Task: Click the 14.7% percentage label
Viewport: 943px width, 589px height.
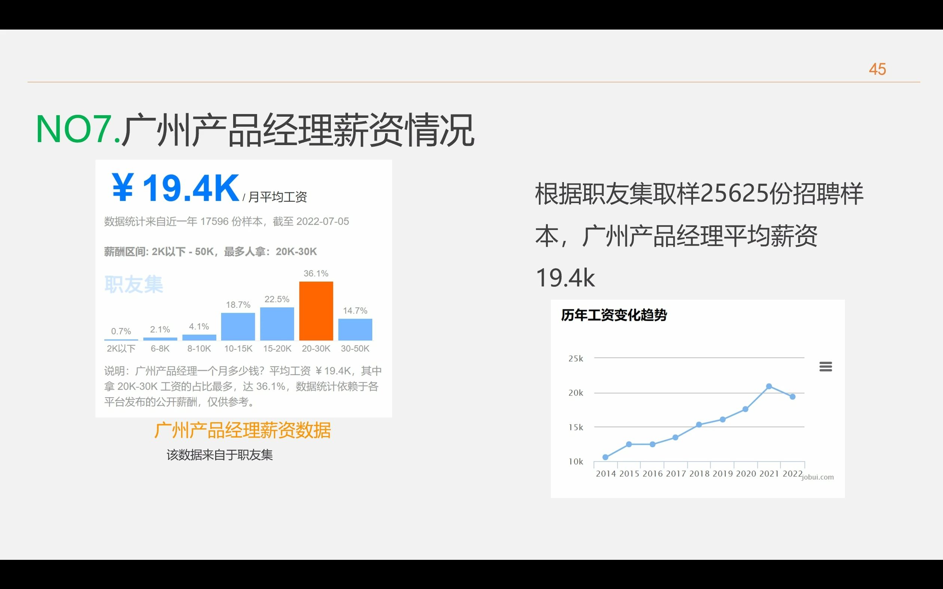Action: tap(355, 310)
